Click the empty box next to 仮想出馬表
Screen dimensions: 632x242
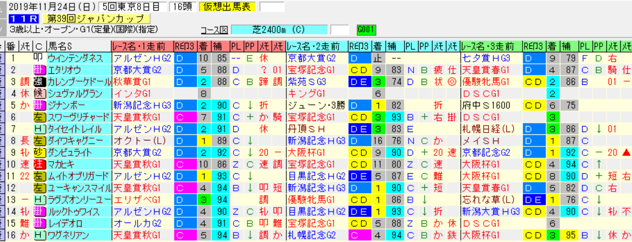[272, 7]
